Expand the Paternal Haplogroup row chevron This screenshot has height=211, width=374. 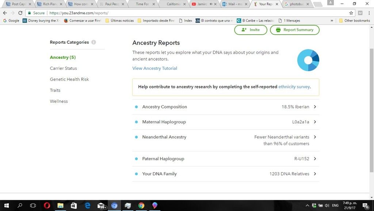point(315,158)
